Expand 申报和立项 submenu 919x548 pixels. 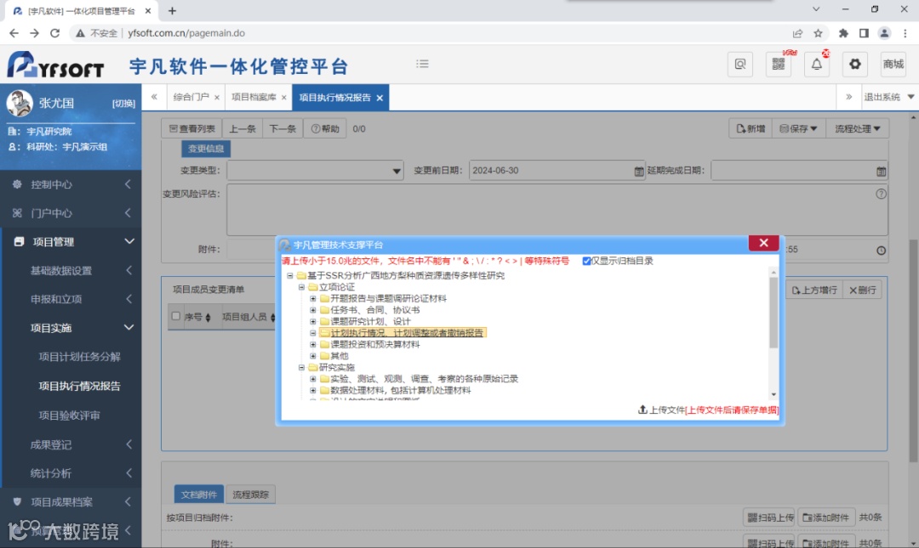click(71, 299)
